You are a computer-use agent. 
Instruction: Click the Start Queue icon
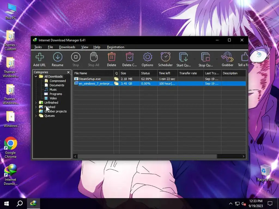183,57
